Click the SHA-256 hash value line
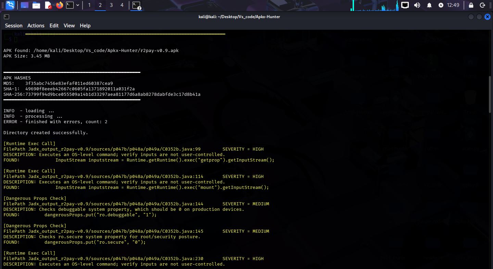The height and width of the screenshot is (269, 493). tap(102, 94)
